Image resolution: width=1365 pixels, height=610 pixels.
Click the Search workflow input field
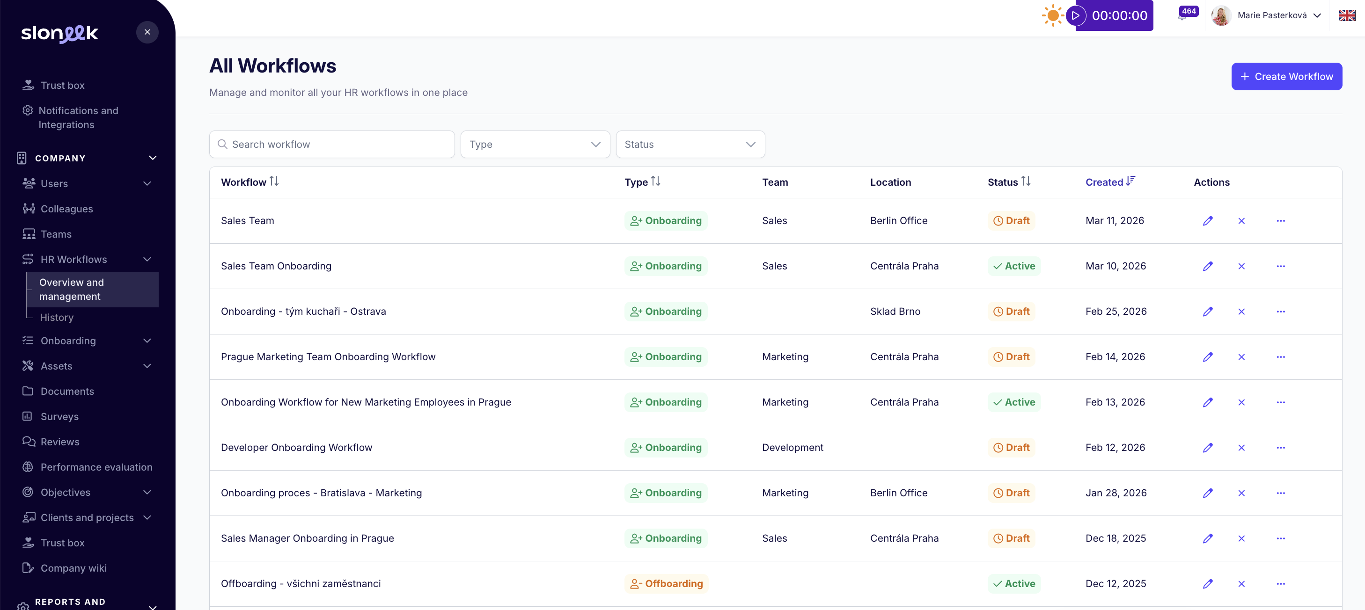[x=332, y=145]
